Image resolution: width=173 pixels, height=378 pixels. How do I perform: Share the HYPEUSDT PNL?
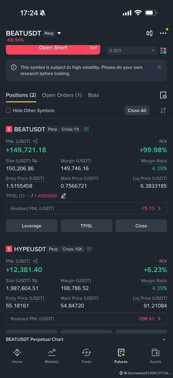(x=35, y=261)
